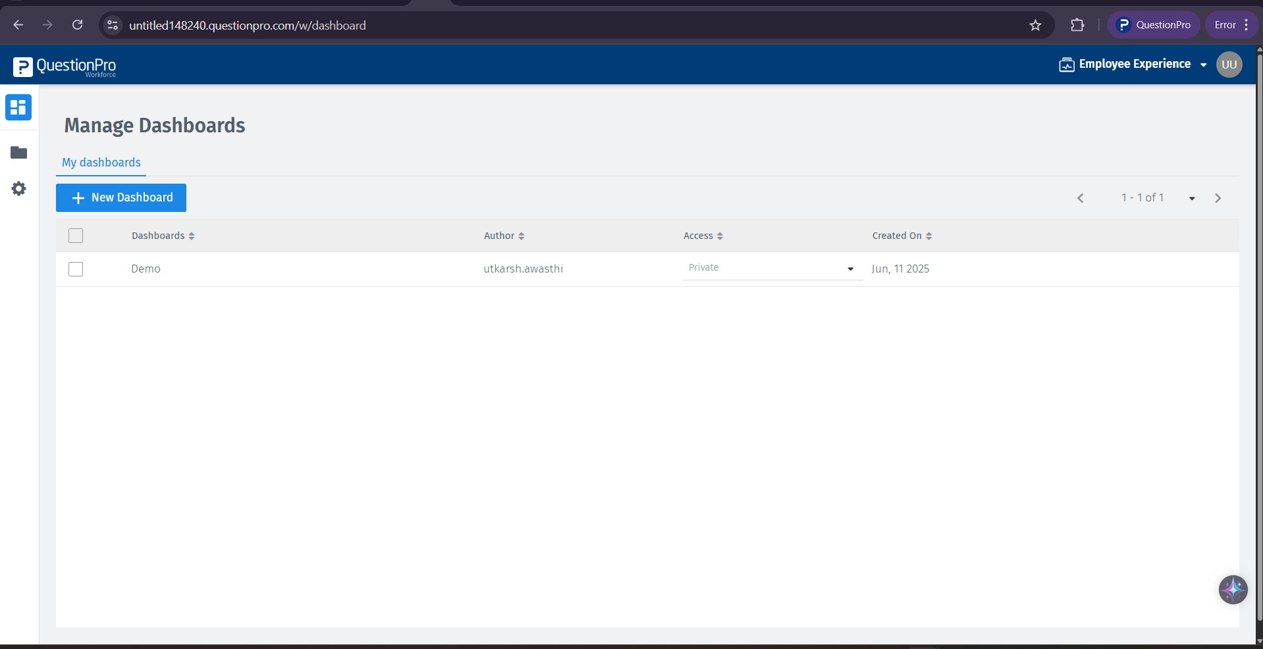Click the QuestionPro Workforce logo
1263x649 pixels.
[65, 66]
